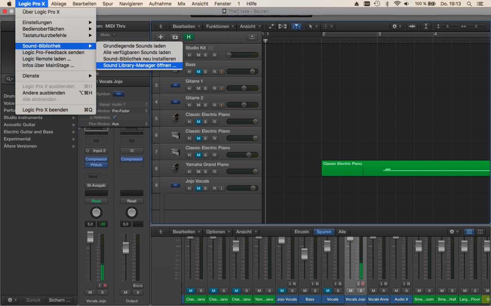Toggle input monitoring on Jojo Vocals track
The height and width of the screenshot is (306, 491).
click(221, 188)
